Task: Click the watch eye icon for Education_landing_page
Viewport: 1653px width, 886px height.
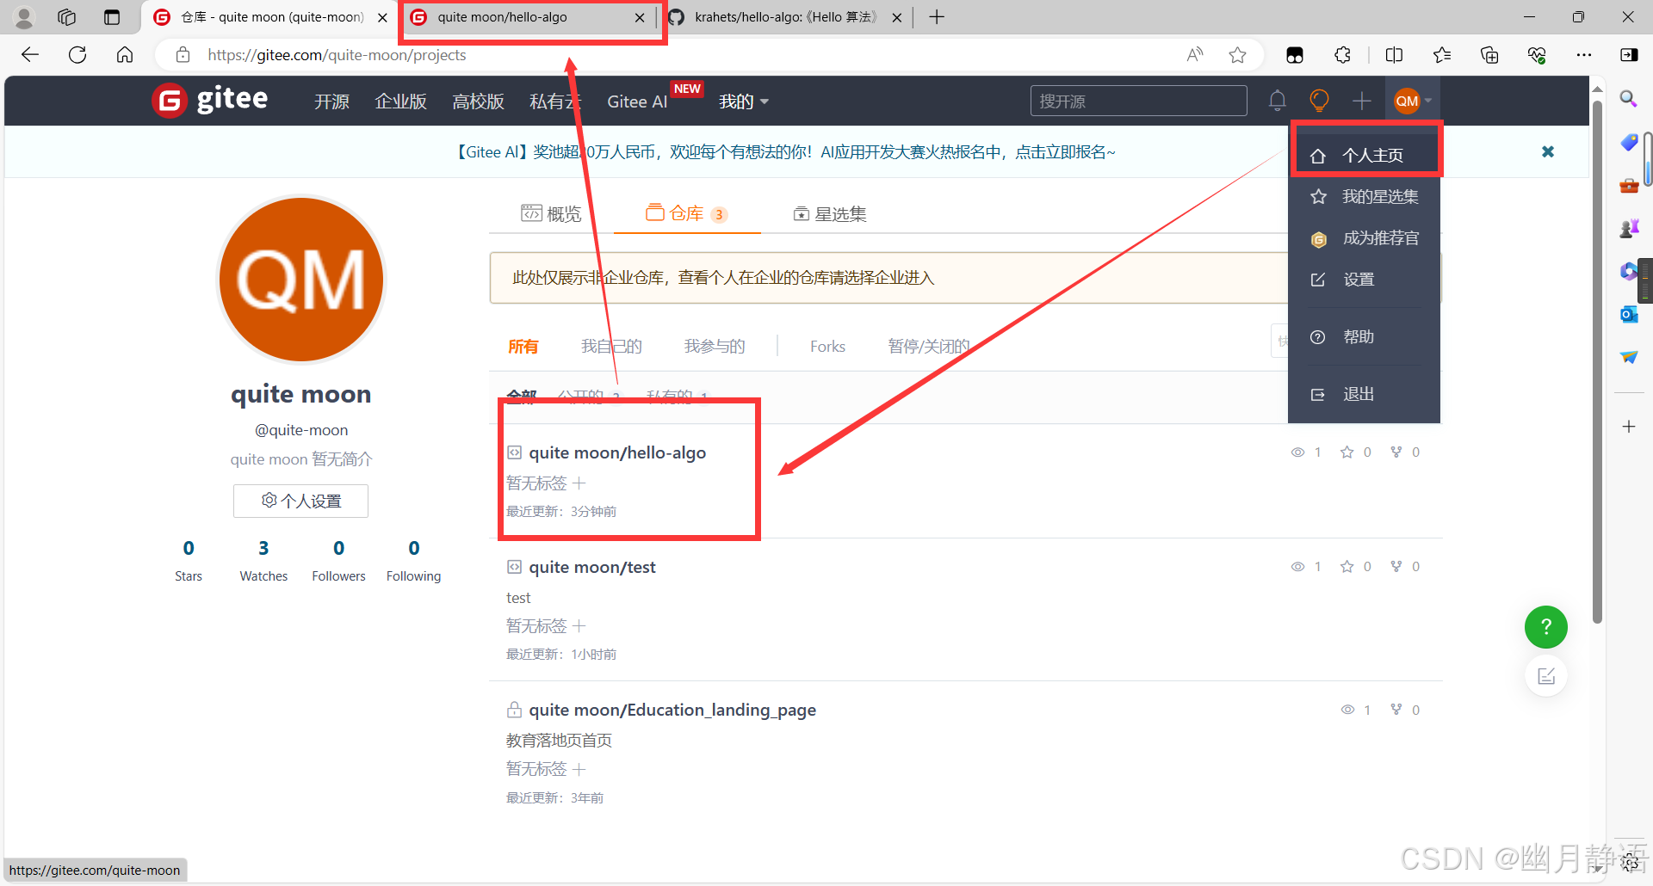Action: [1347, 710]
